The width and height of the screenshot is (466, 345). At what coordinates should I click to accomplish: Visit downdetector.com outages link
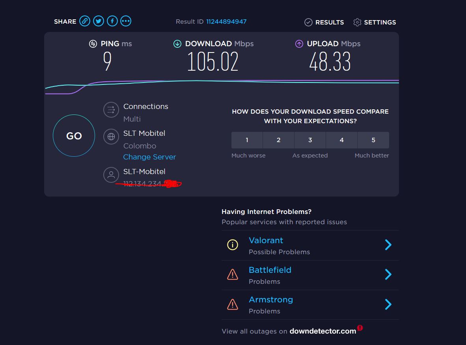[323, 331]
